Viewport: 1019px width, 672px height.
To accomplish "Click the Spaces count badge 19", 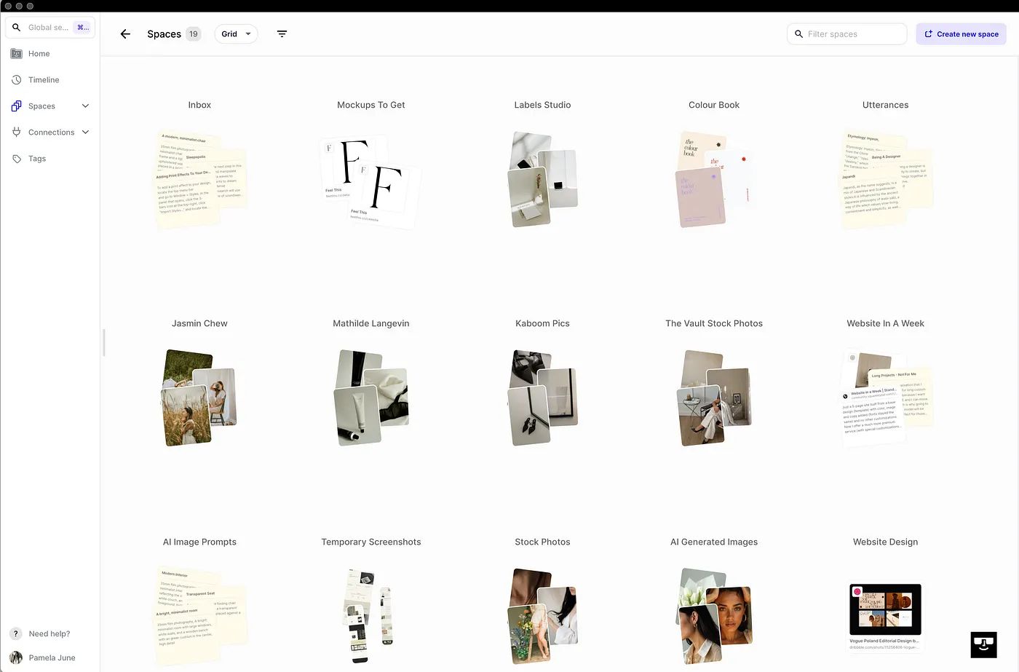I will point(194,34).
